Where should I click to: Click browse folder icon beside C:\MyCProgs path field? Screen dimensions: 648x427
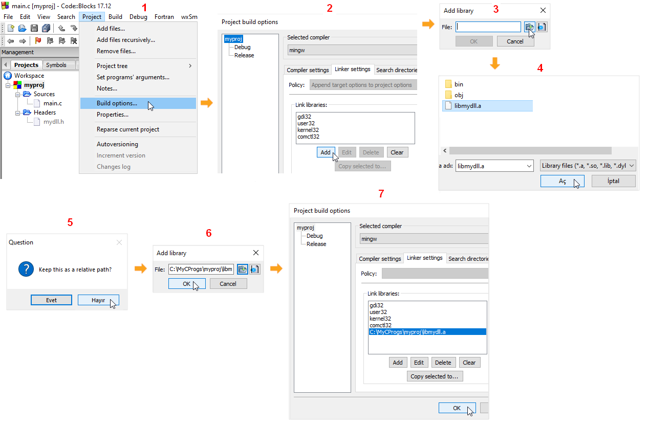243,268
